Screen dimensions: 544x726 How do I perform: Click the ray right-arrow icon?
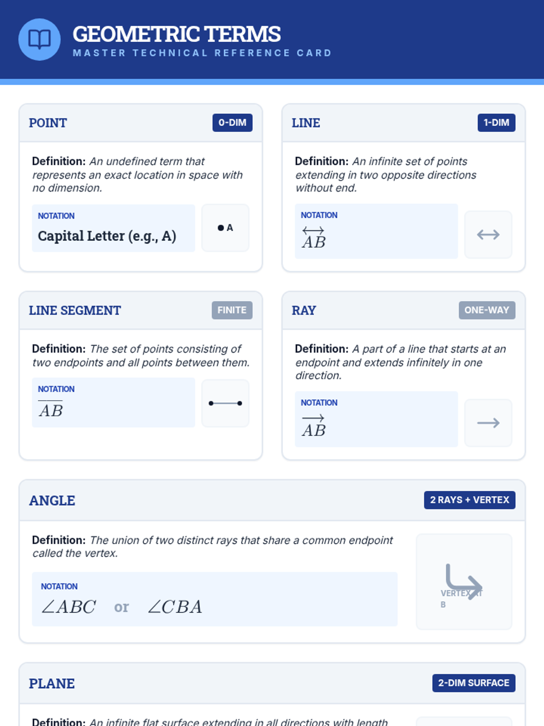(x=488, y=423)
